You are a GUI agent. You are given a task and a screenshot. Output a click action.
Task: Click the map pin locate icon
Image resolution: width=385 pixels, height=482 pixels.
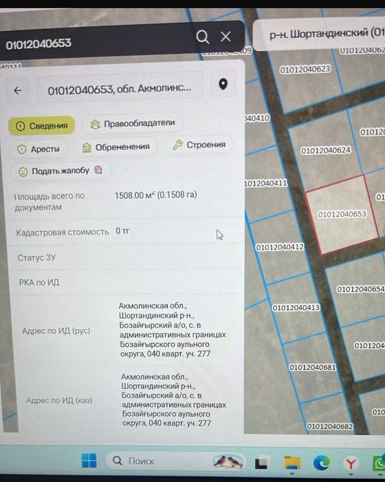pos(223,84)
